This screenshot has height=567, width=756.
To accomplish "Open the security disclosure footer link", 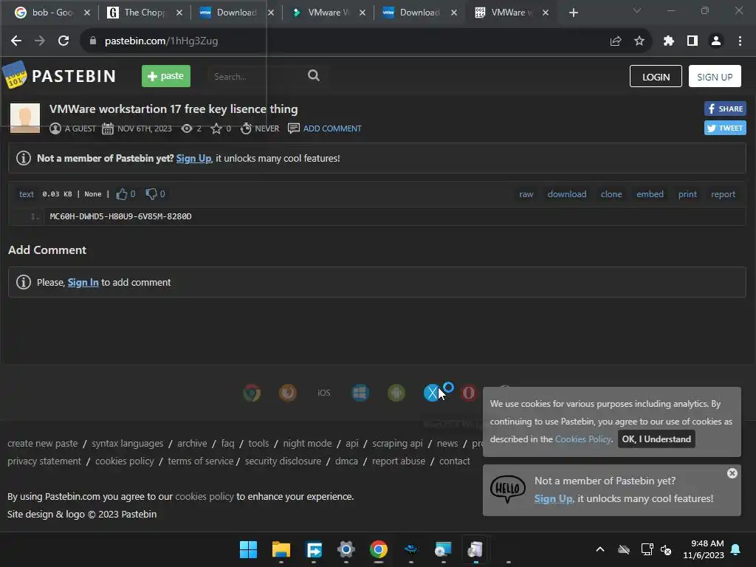I will (x=283, y=461).
